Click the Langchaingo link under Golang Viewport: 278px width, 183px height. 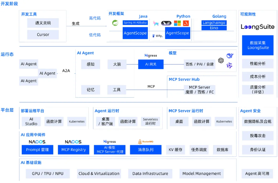click(214, 23)
